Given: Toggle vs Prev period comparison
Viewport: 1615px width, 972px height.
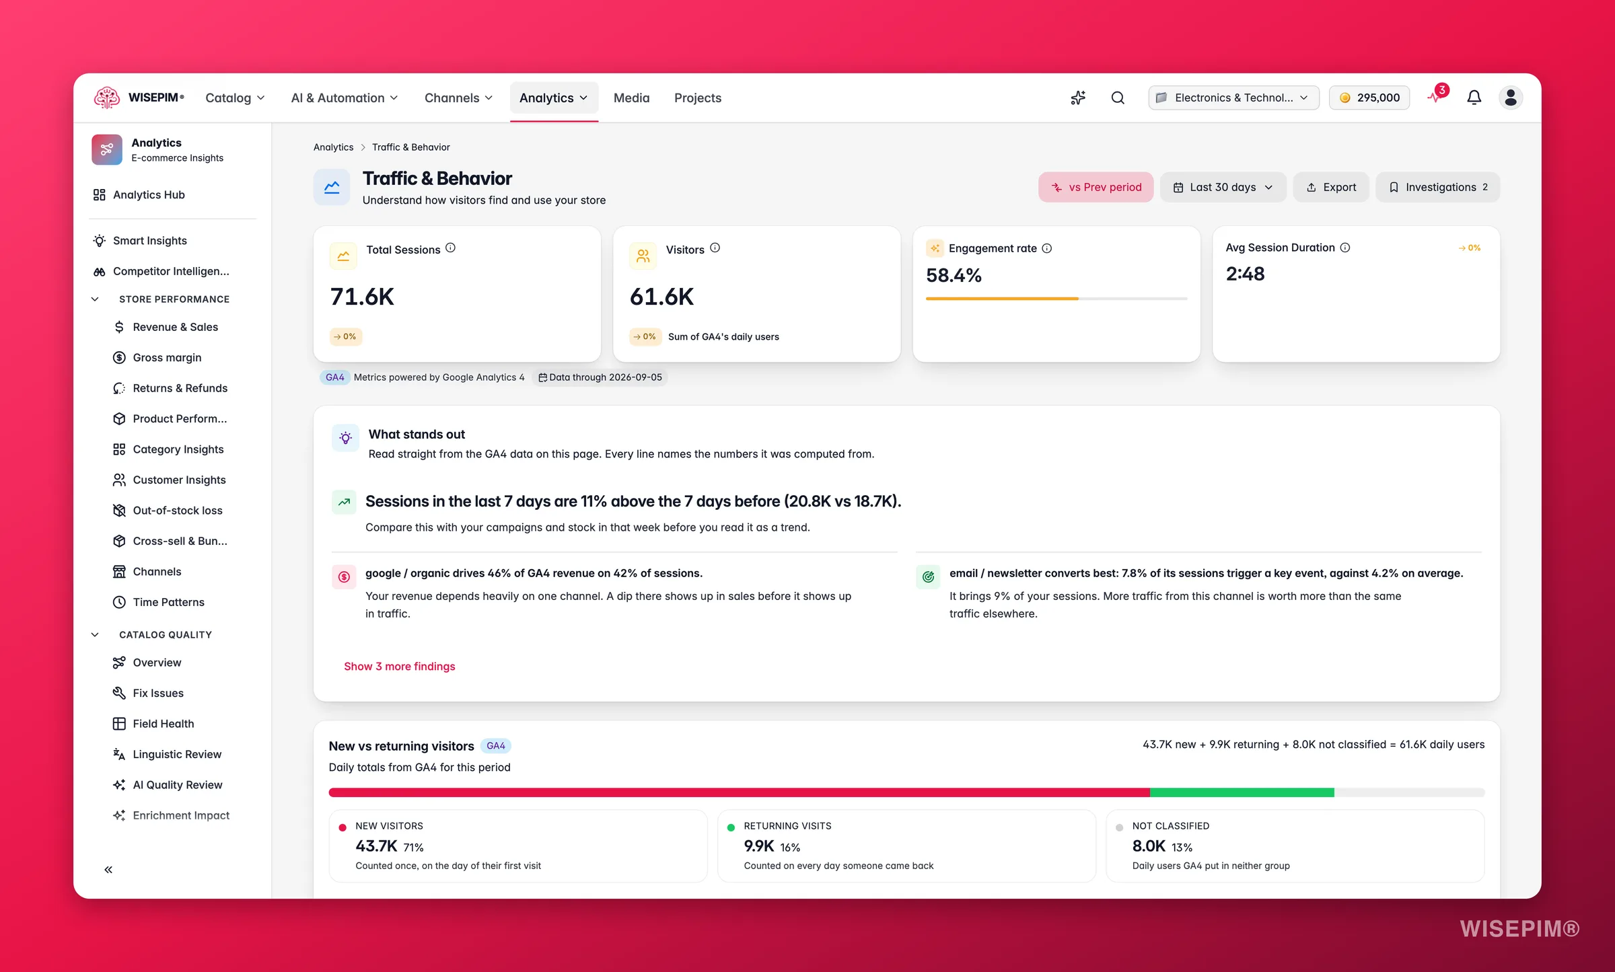Looking at the screenshot, I should [1096, 187].
